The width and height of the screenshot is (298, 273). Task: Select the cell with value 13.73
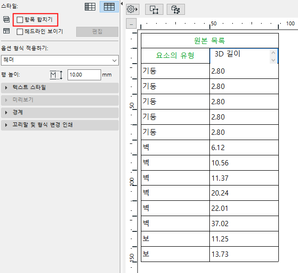[244, 254]
